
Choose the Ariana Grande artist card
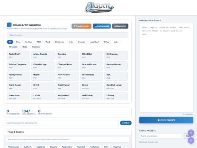(43, 56)
